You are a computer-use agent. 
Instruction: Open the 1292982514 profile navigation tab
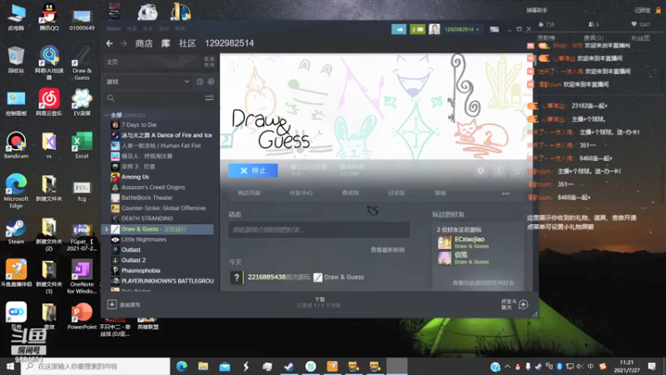tap(230, 43)
